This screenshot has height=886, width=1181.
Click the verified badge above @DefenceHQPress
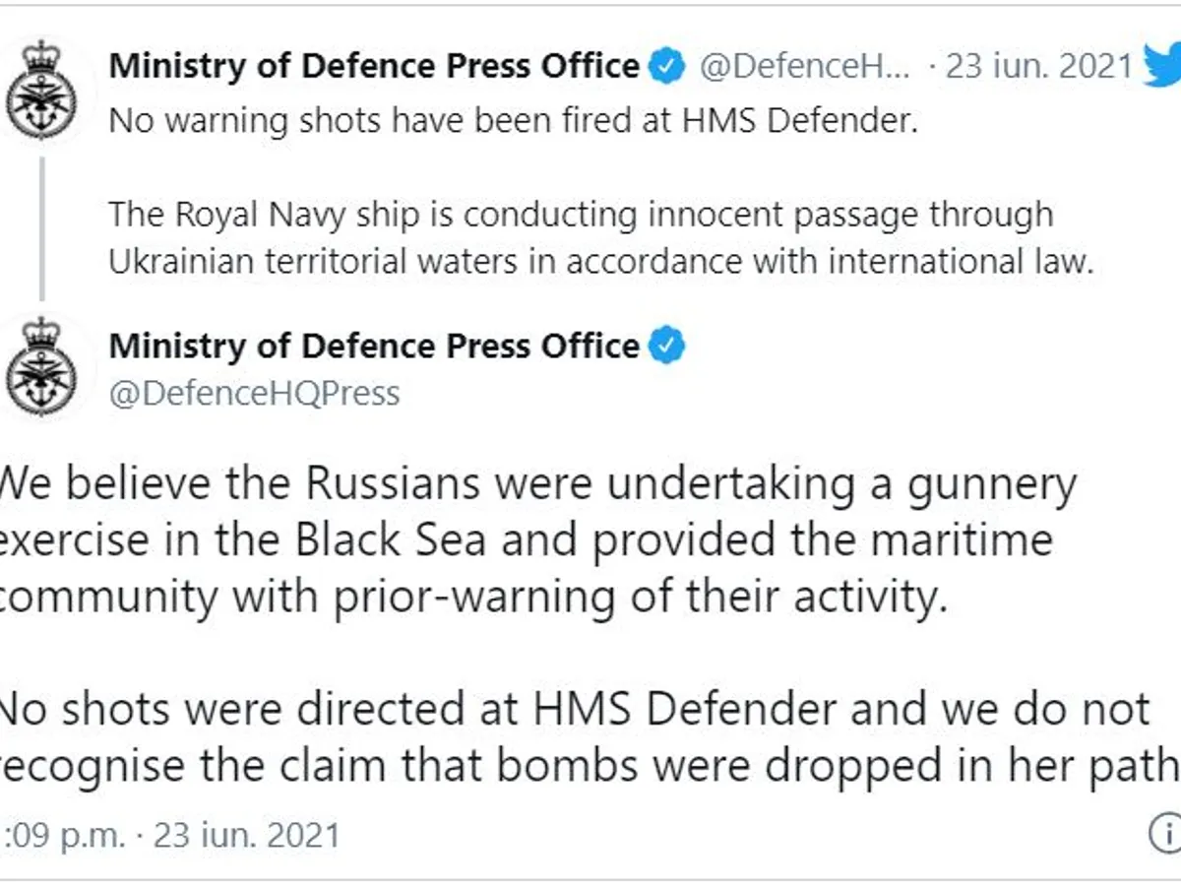coord(669,347)
